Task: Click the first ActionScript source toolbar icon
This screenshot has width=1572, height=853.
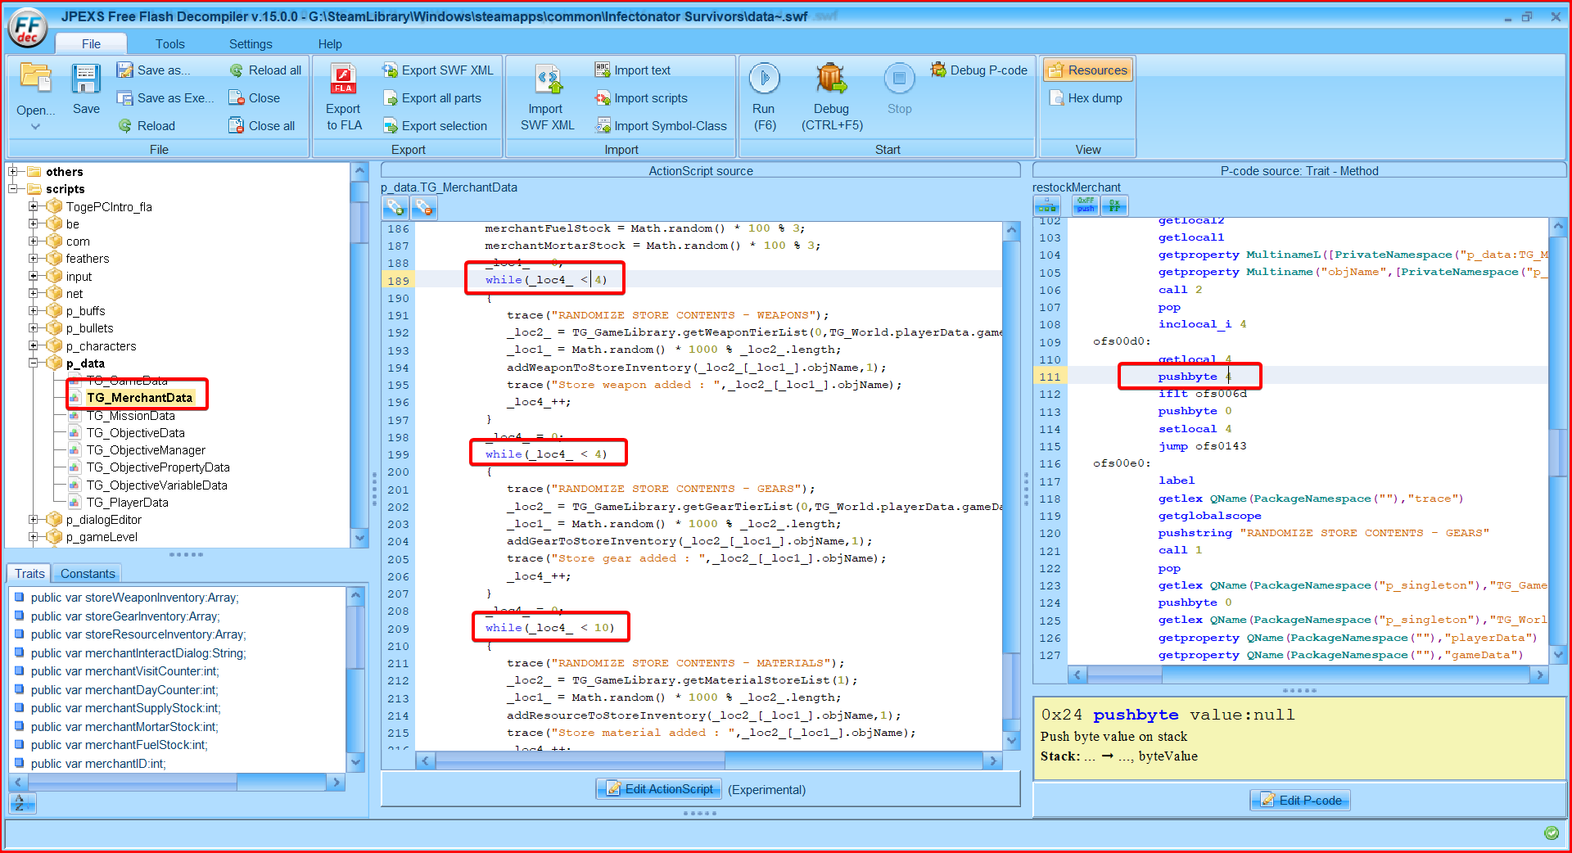Action: [395, 208]
